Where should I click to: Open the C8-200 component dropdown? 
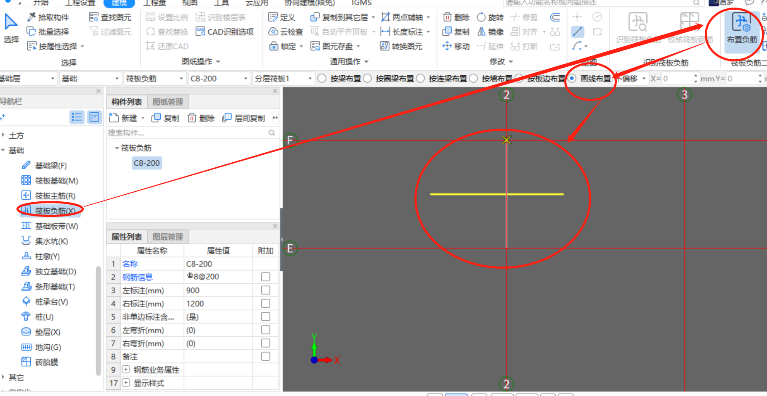tap(219, 79)
